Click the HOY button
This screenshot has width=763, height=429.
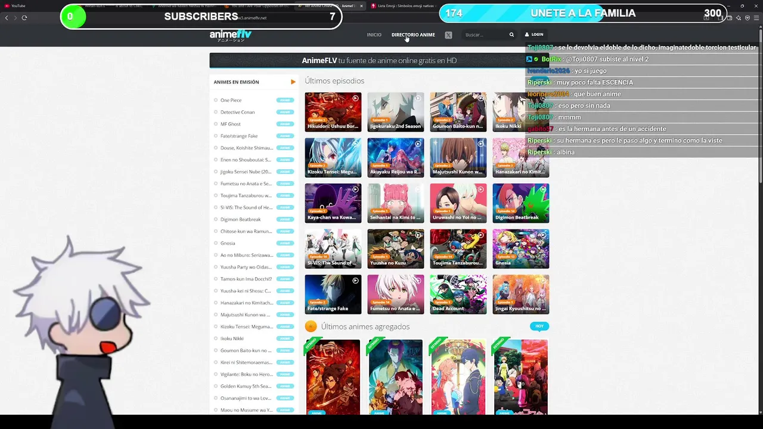[539, 326]
